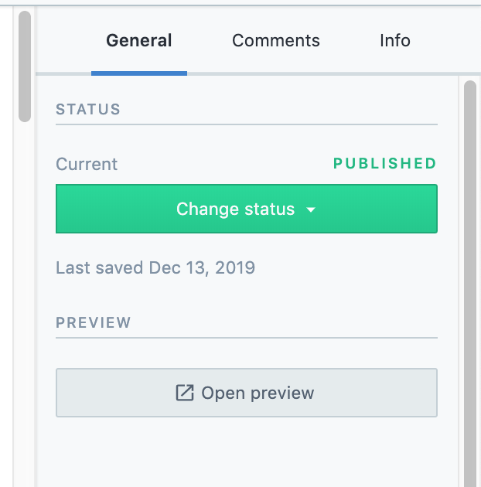Click the PREVIEW section heading
This screenshot has height=487, width=481.
[x=94, y=322]
